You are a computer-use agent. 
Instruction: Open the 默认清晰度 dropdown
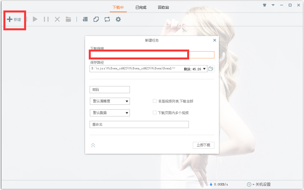[110, 101]
